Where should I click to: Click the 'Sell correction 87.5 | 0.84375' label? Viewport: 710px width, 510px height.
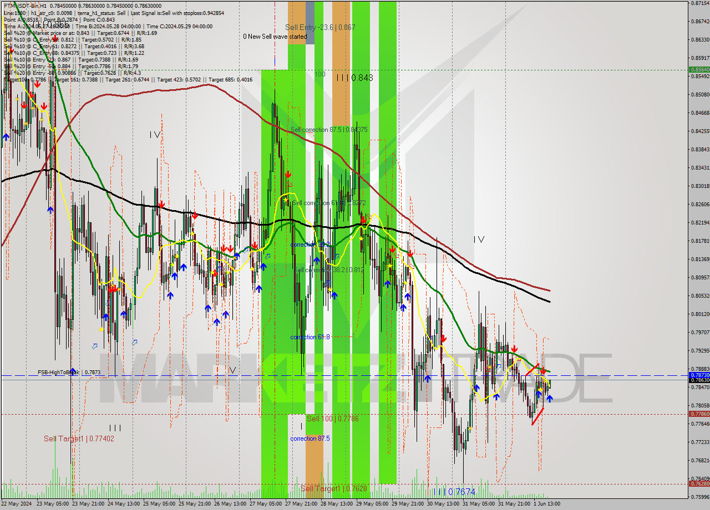pos(329,130)
